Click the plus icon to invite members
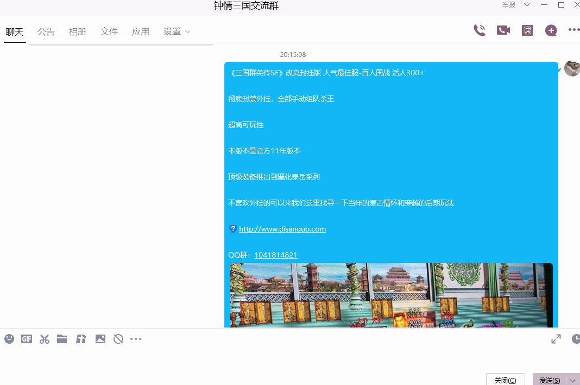 pos(551,30)
